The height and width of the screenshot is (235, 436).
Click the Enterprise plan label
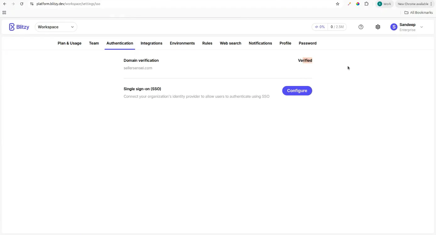tap(407, 30)
